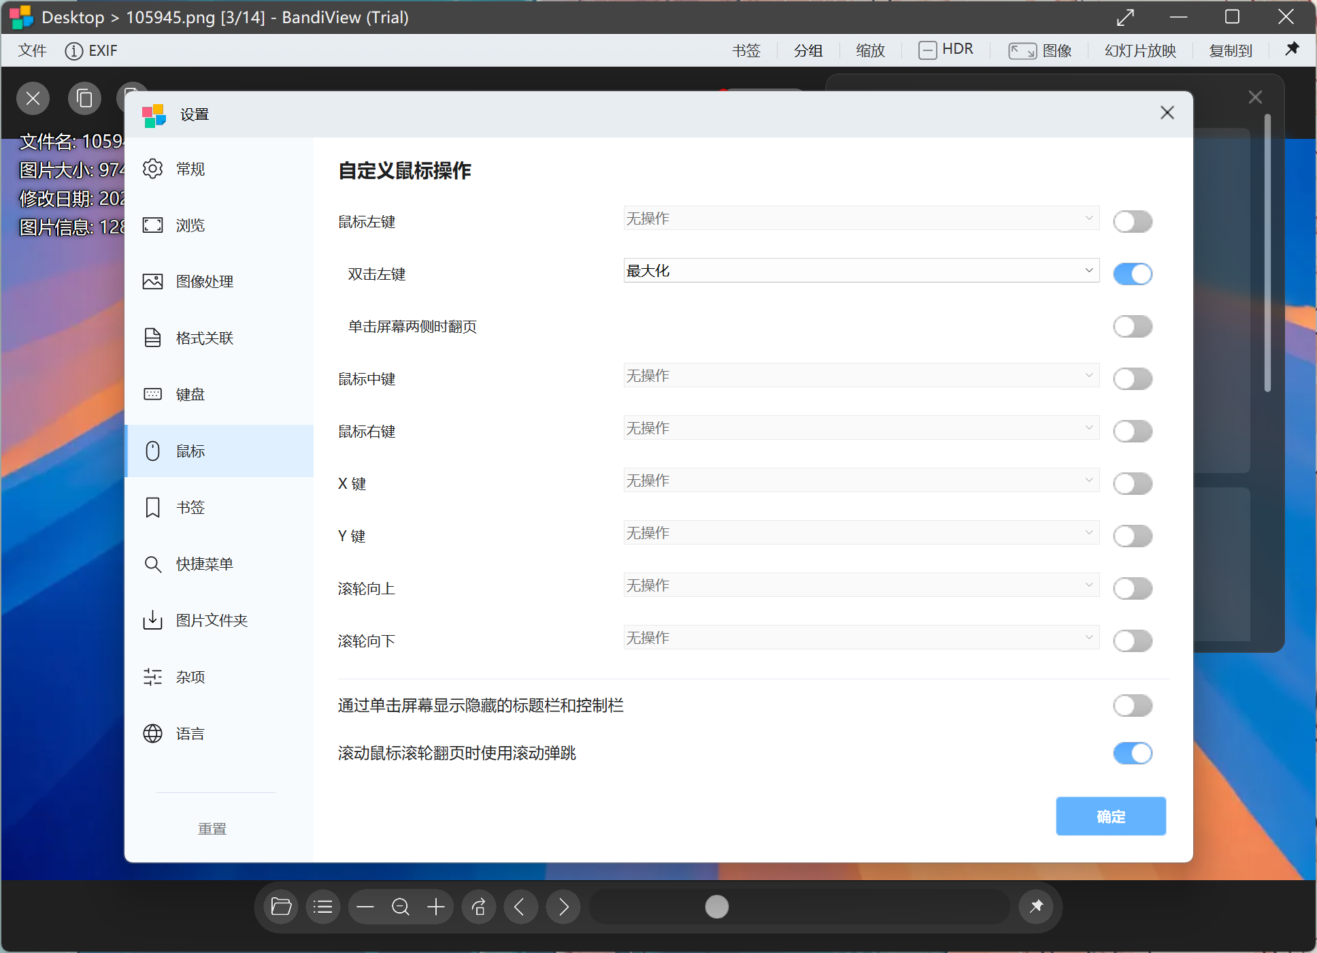Screen dimensions: 1317x953
Task: Select the 鼠标 mouse settings section
Action: [219, 451]
